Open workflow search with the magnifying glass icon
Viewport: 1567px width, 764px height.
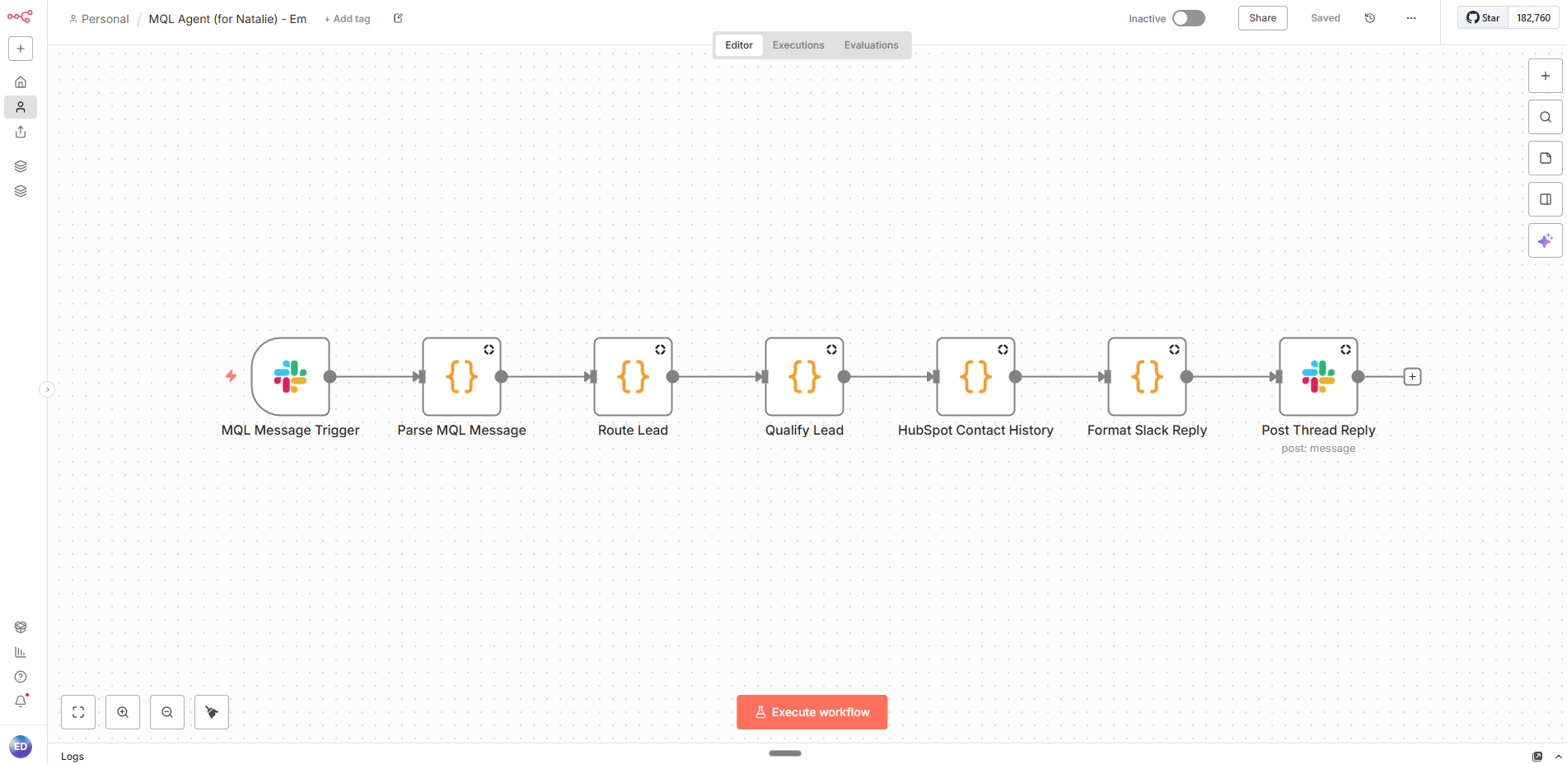pos(1546,117)
